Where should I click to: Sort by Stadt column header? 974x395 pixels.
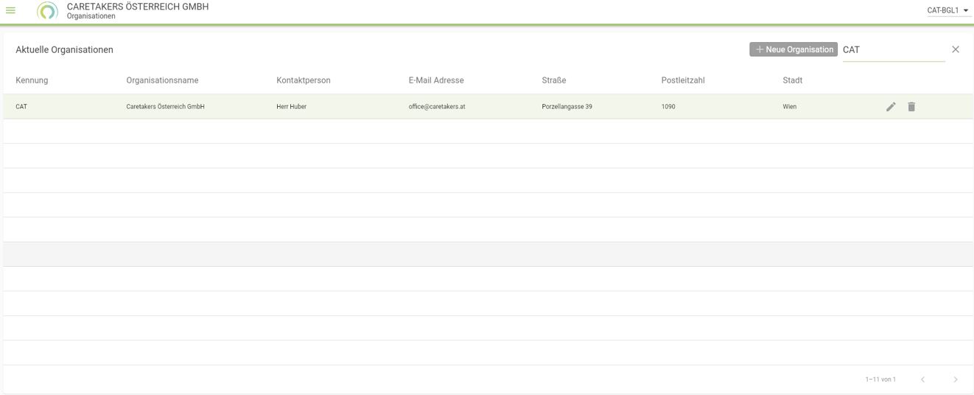pos(792,80)
